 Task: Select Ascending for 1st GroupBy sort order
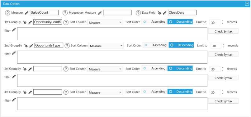click(x=154, y=22)
